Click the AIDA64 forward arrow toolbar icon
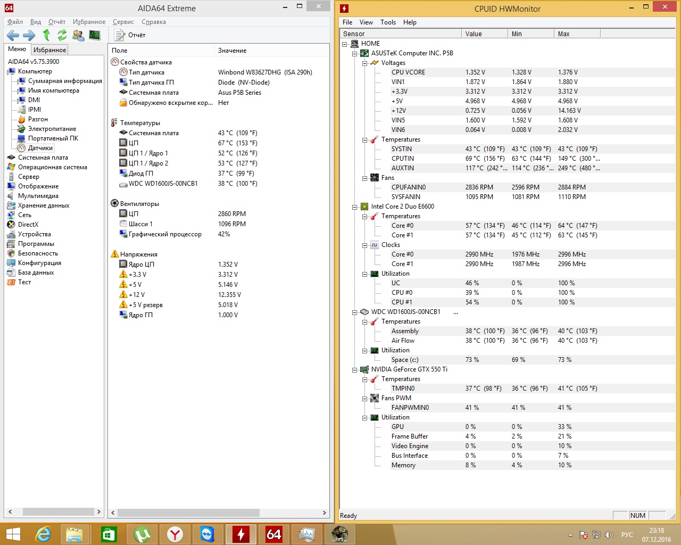The height and width of the screenshot is (545, 681). point(29,35)
